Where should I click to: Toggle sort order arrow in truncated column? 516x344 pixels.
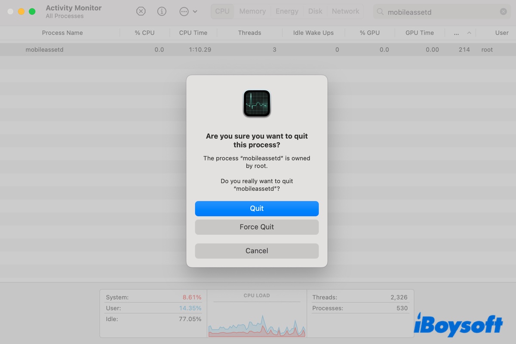point(469,33)
